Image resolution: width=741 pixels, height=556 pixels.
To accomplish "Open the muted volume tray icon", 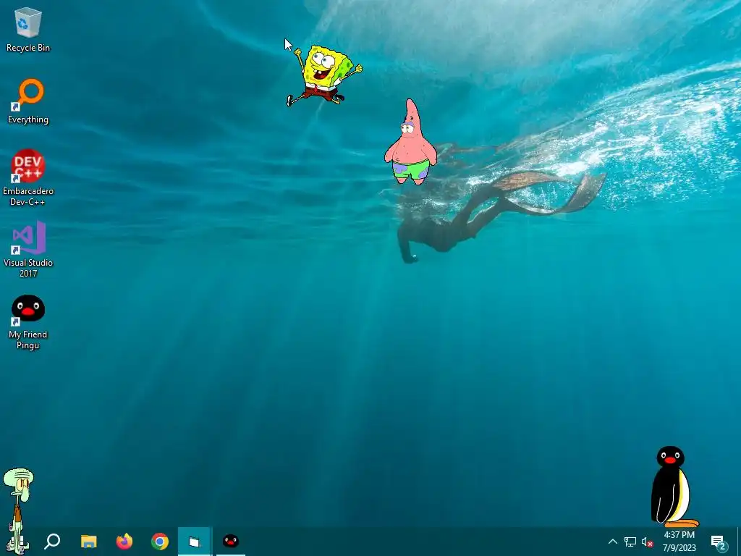I will click(648, 542).
